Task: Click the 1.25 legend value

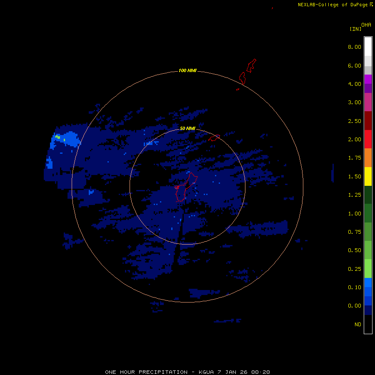Action: pos(355,195)
